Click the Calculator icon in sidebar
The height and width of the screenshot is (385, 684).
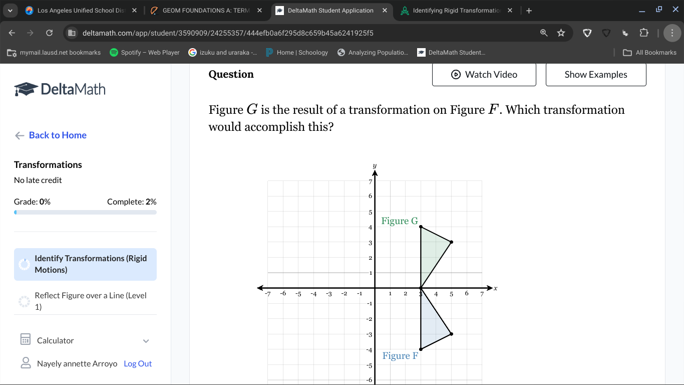point(26,340)
